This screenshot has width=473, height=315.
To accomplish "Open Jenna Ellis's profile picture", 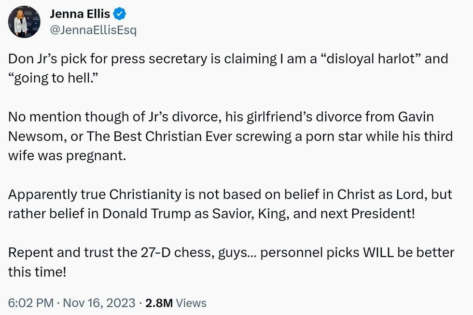I will [x=24, y=22].
